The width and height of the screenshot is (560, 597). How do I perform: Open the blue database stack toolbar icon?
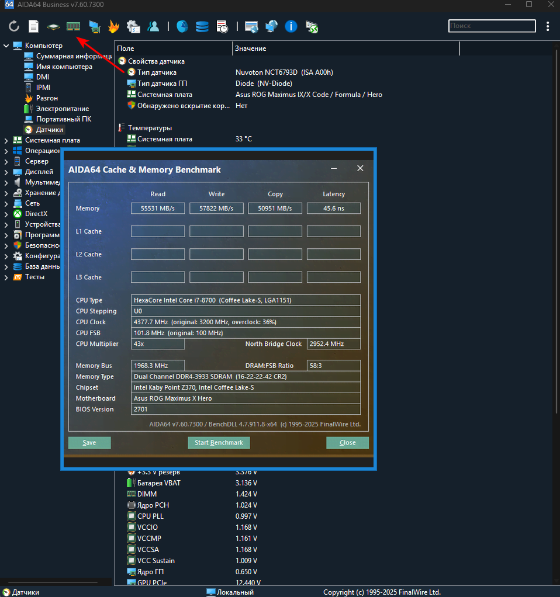[x=202, y=26]
